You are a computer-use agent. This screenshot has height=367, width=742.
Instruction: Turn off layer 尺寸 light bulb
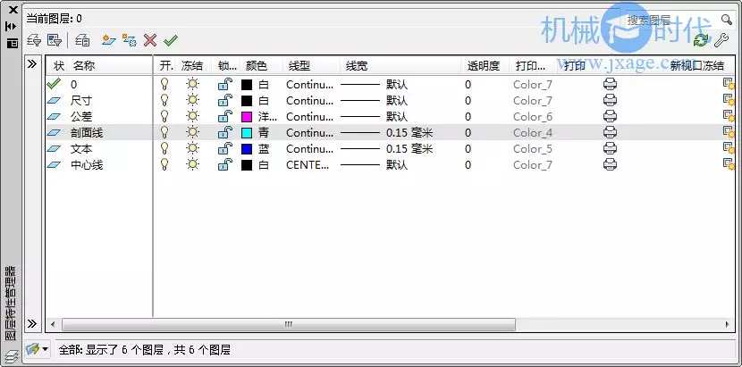pyautogui.click(x=164, y=101)
